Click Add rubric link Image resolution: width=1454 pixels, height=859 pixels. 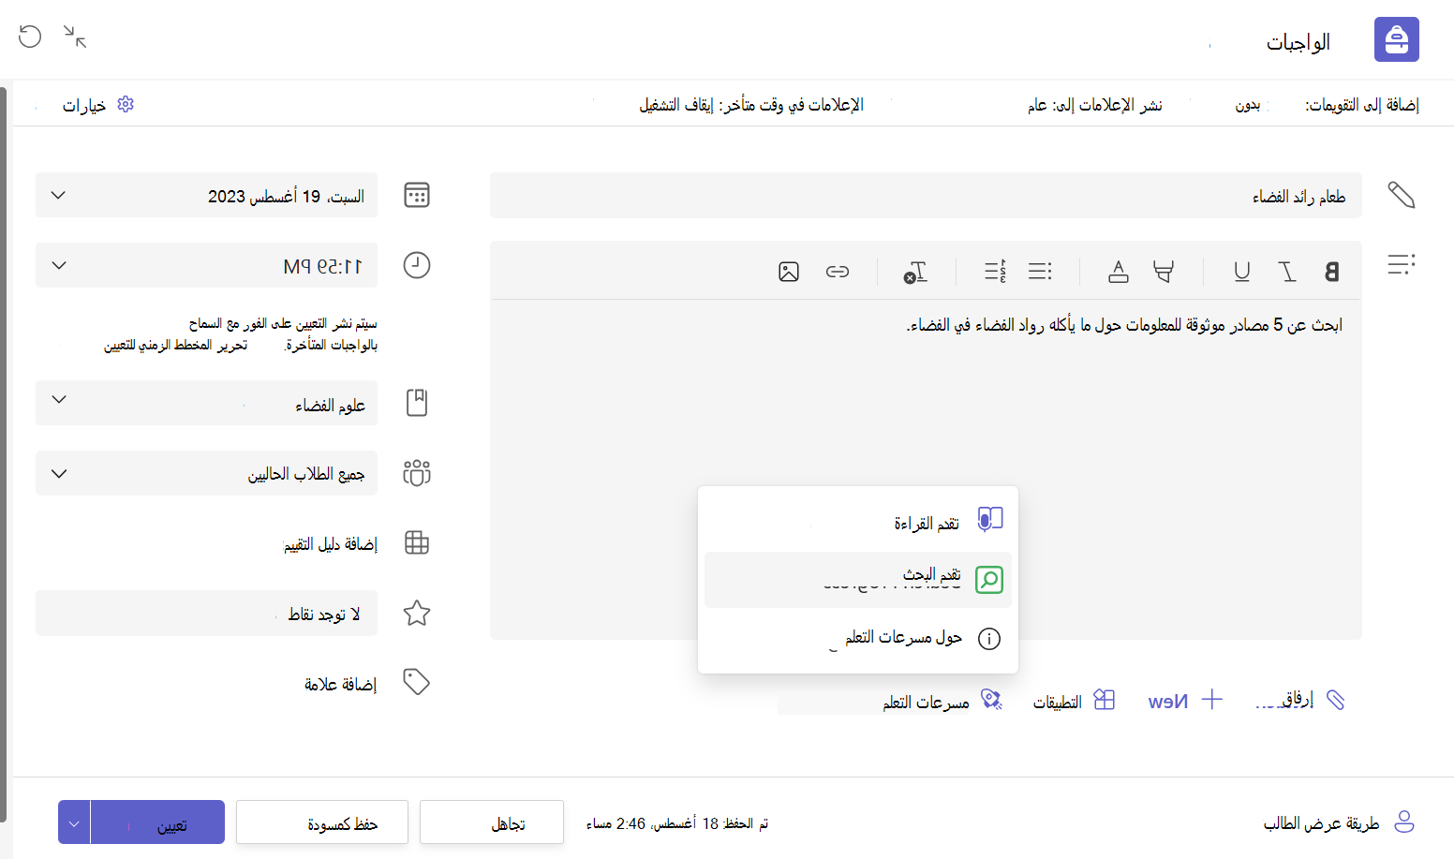tap(331, 543)
